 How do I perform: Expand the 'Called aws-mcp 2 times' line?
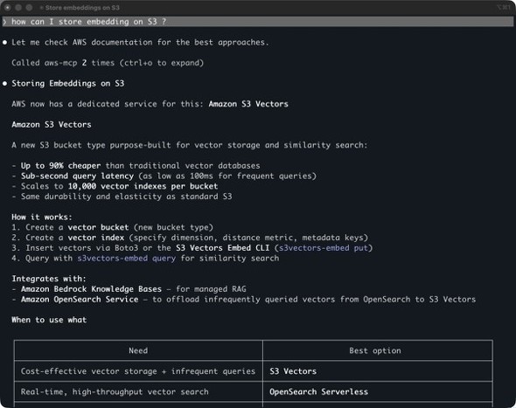click(108, 63)
